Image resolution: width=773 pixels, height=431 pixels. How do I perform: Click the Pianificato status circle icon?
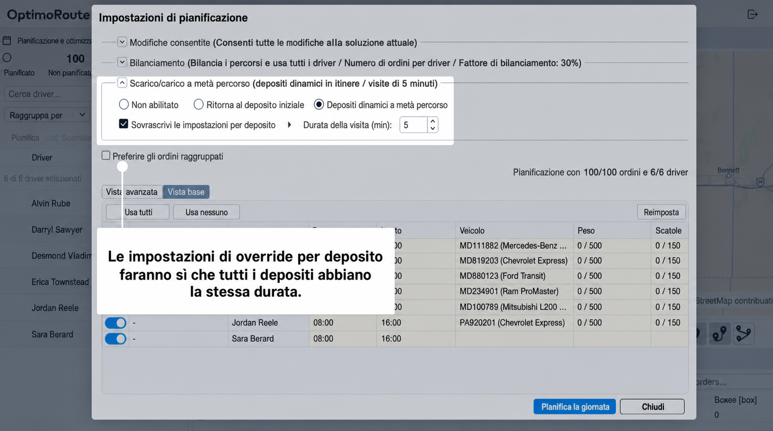tap(7, 57)
